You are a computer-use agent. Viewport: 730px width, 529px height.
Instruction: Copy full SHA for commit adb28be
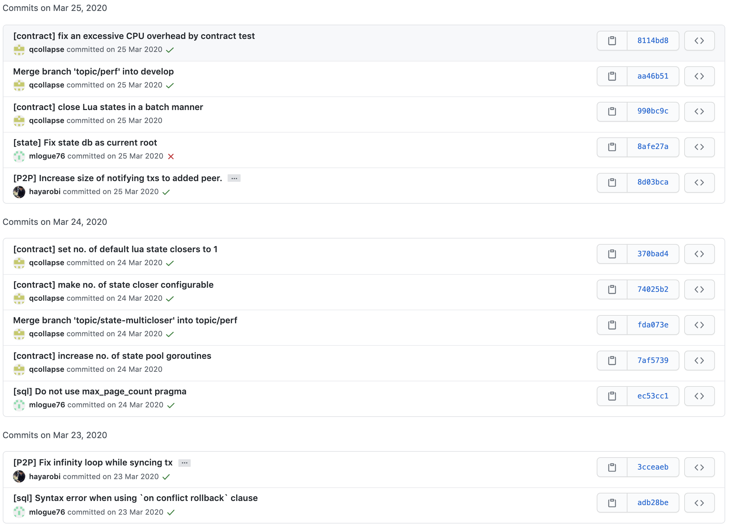(x=612, y=503)
